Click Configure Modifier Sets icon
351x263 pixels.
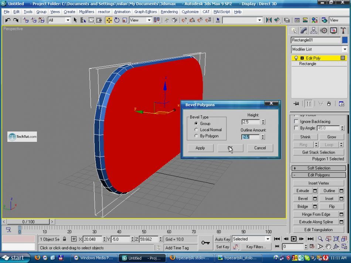pos(341,104)
